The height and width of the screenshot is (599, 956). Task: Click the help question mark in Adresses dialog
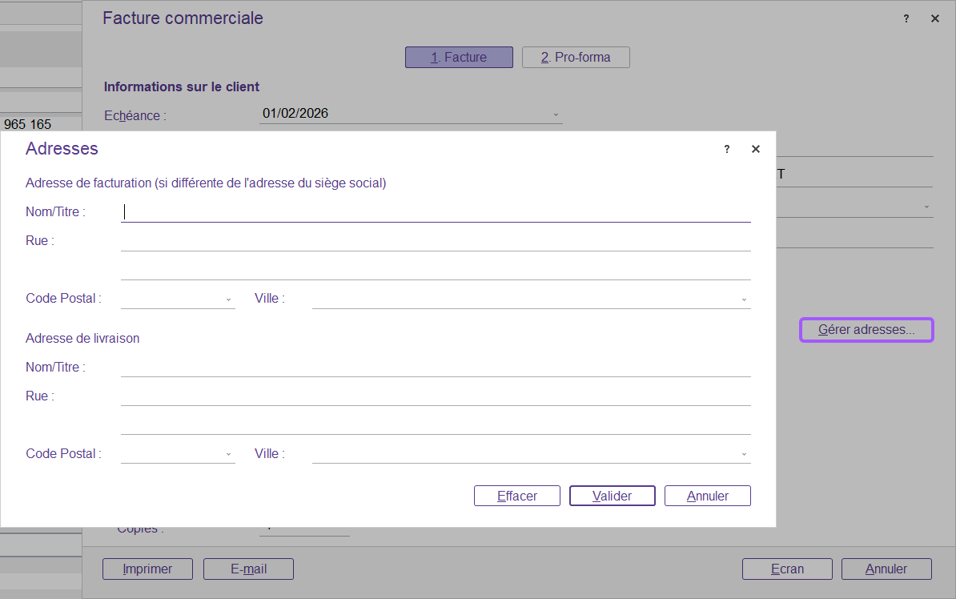(727, 149)
